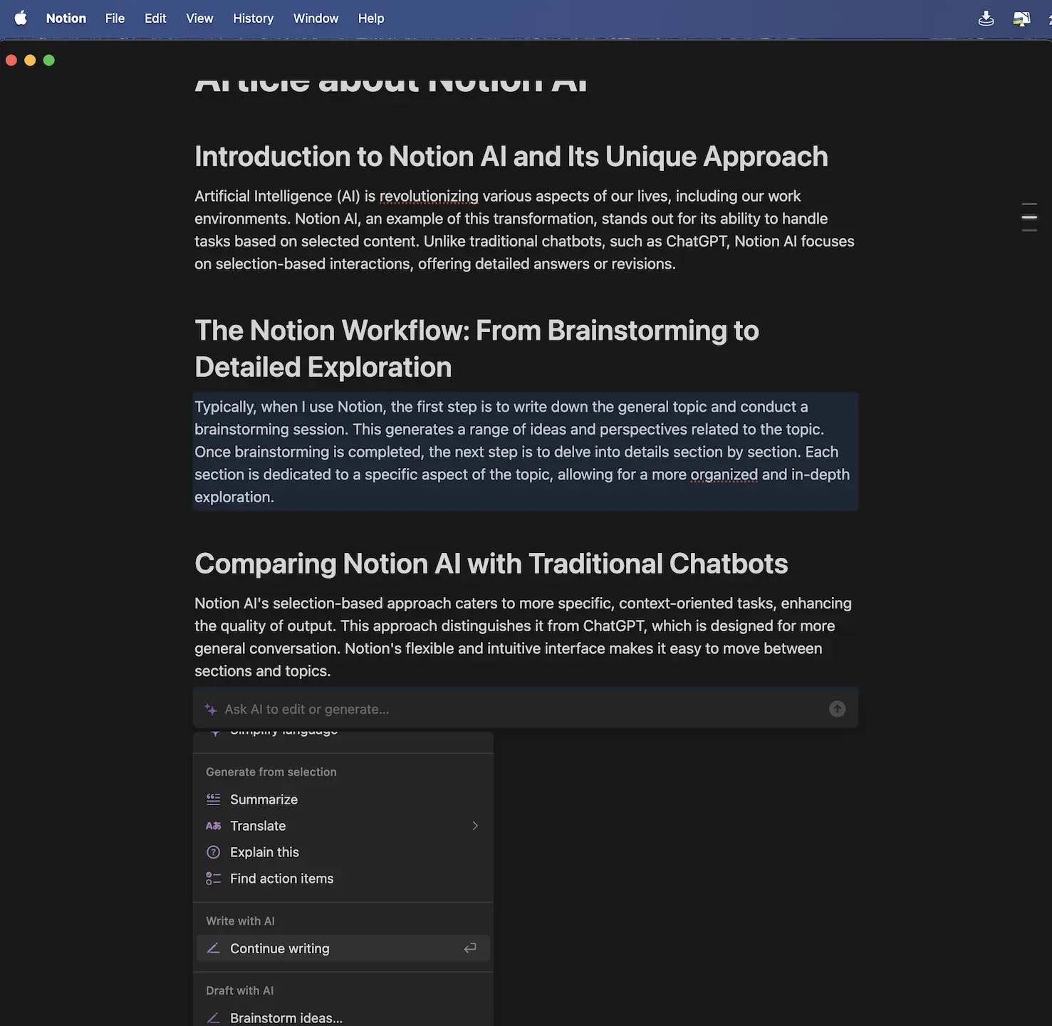Click the Summarize lines icon
Screen dimensions: 1052x1026
pos(213,799)
